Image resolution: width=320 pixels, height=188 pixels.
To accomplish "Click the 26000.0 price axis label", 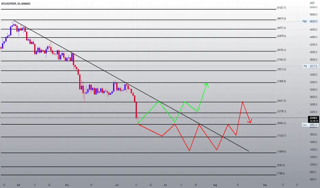I will pyautogui.click(x=313, y=105).
